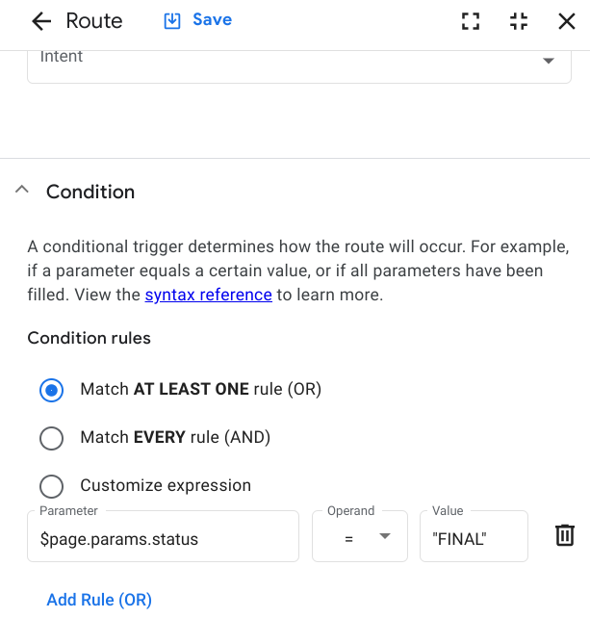Choose the Customize expression option
The image size is (590, 644).
pyautogui.click(x=52, y=486)
